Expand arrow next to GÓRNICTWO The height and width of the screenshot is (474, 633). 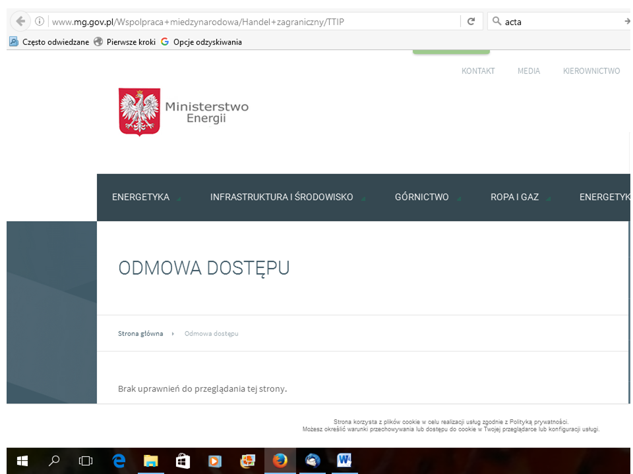pyautogui.click(x=459, y=199)
